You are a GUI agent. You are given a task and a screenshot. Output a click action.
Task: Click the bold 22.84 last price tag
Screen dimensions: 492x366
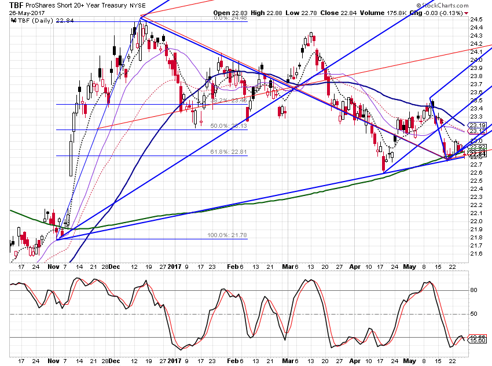pos(478,154)
